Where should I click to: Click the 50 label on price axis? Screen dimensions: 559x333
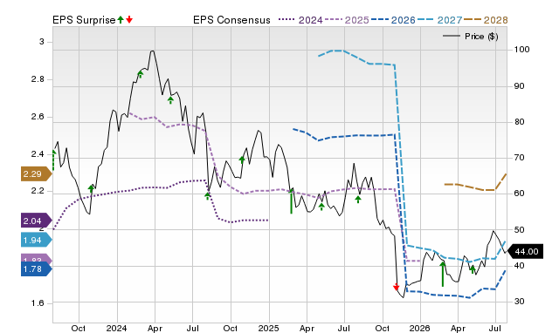coord(519,229)
